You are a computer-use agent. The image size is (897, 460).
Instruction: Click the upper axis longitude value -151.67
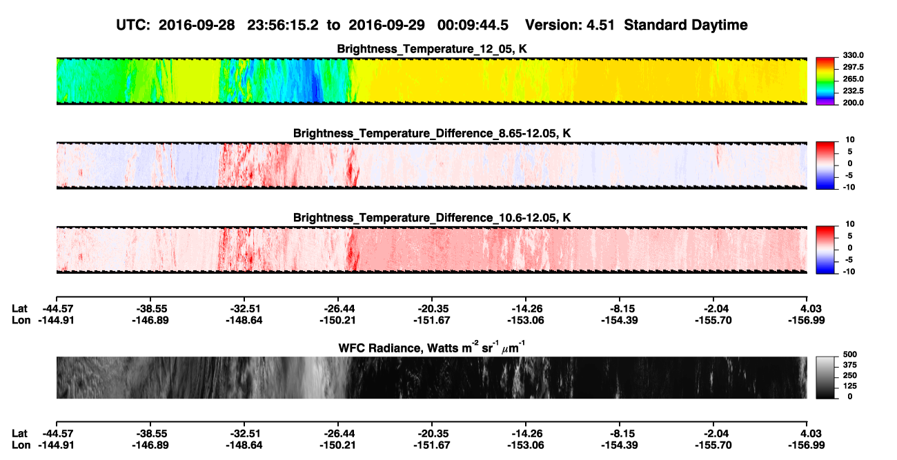(431, 320)
